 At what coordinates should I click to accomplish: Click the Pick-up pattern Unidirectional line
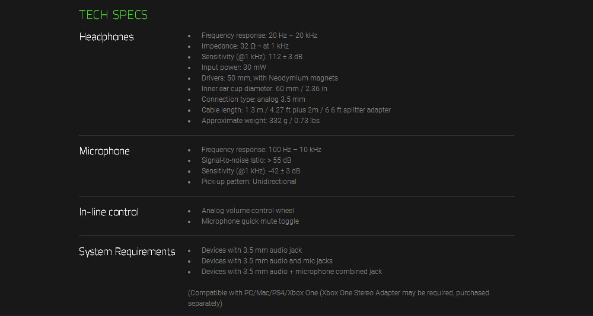[248, 182]
